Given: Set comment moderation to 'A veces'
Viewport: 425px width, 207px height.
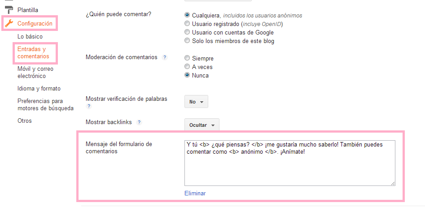Looking at the screenshot, I should 187,67.
